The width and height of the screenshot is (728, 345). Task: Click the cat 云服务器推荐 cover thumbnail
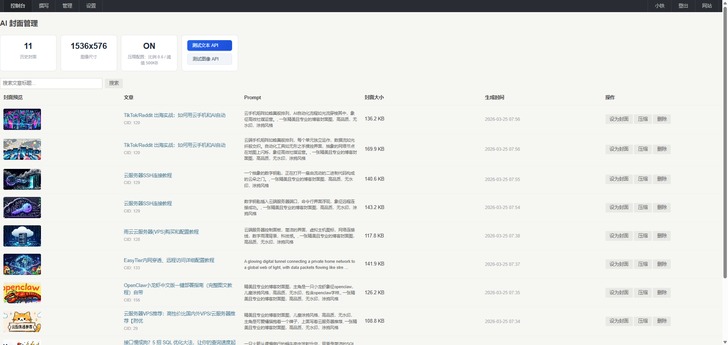click(22, 322)
